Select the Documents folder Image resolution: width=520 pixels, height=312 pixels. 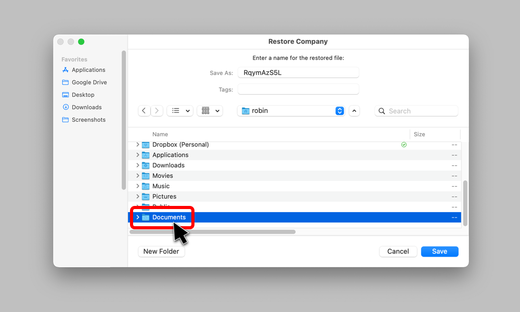pos(294,217)
